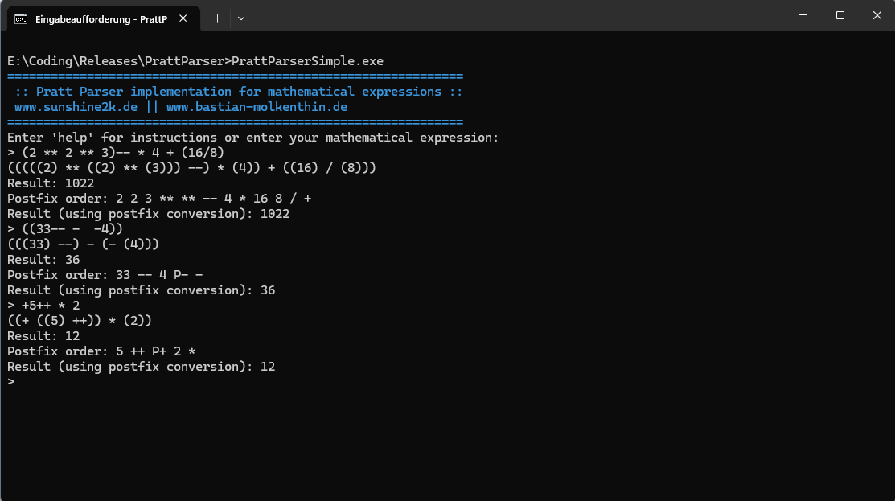Click 'Result (using postfix conversion): 12' line

tap(141, 367)
